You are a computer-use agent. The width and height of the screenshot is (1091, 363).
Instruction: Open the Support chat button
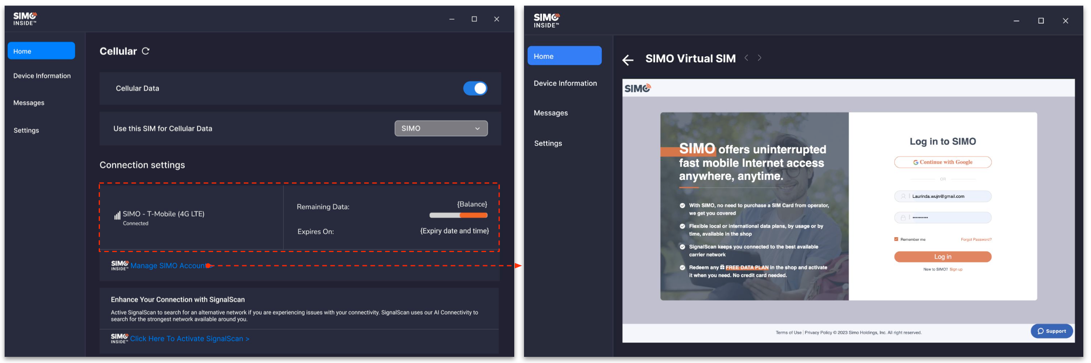1052,331
